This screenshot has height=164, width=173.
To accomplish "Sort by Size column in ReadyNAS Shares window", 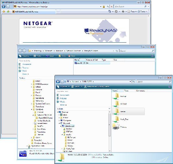I will tap(119, 60).
